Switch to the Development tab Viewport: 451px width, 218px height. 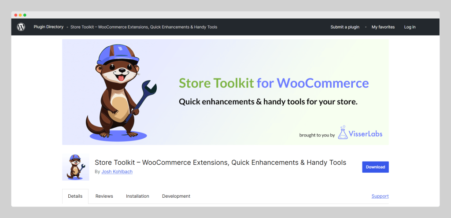pos(176,196)
